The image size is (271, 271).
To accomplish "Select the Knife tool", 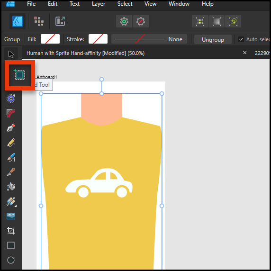I will (x=11, y=172).
